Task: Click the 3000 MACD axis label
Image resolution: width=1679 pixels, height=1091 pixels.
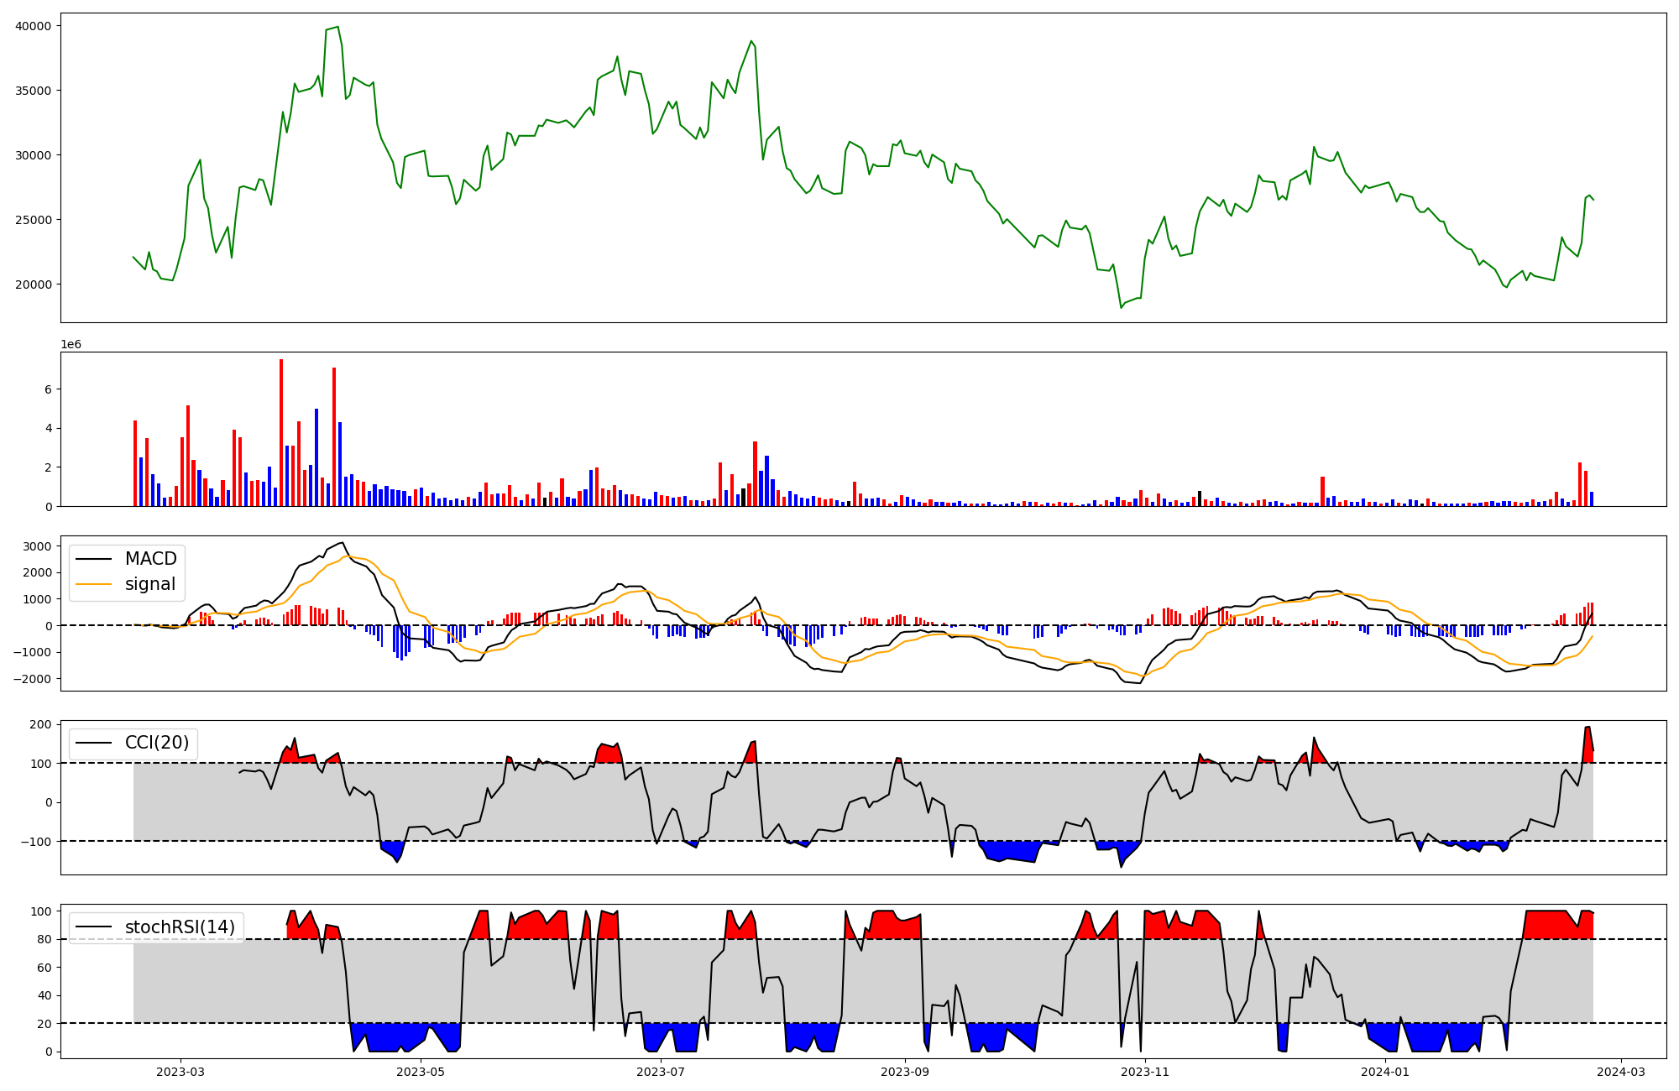Action: point(37,546)
